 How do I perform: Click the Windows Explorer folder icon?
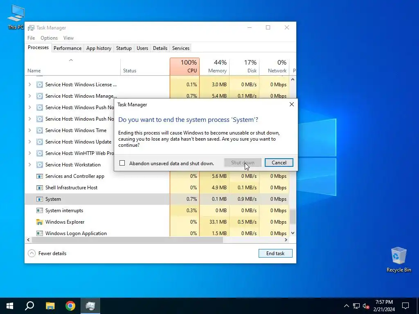point(40,222)
